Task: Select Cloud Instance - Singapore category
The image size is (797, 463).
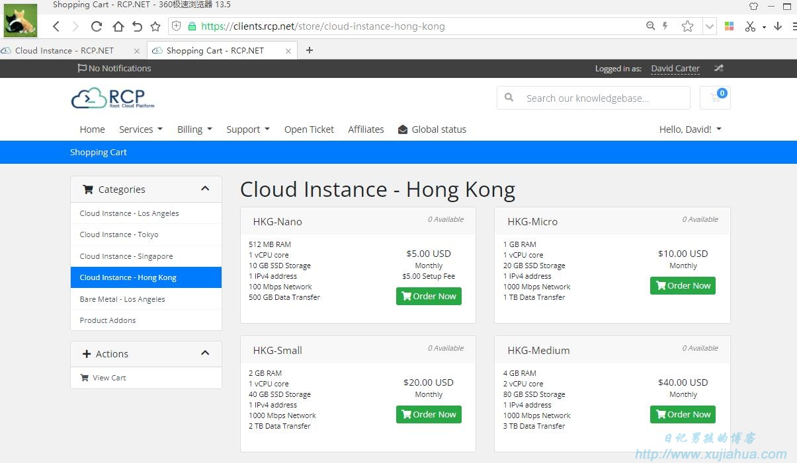Action: (146, 256)
